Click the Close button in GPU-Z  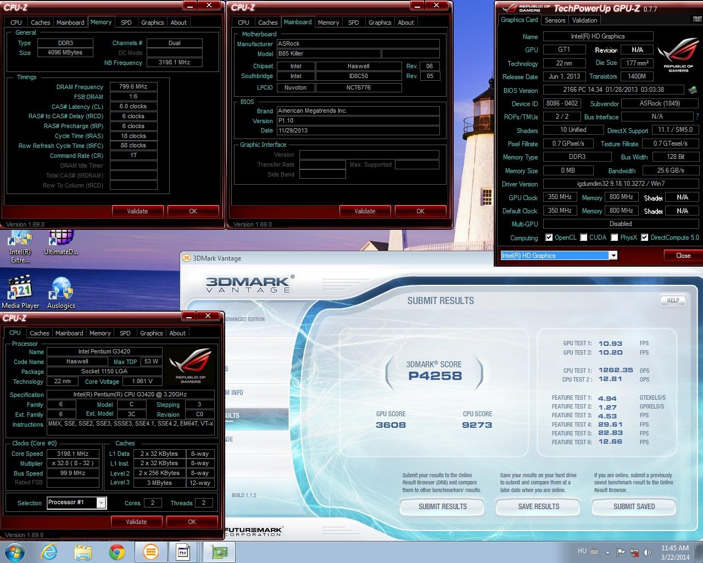click(683, 256)
